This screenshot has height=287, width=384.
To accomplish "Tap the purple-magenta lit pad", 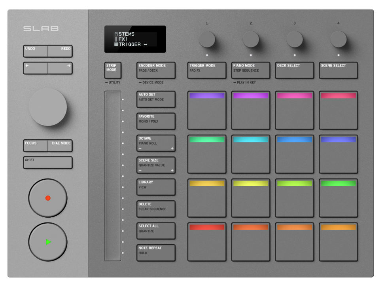I will [251, 110].
